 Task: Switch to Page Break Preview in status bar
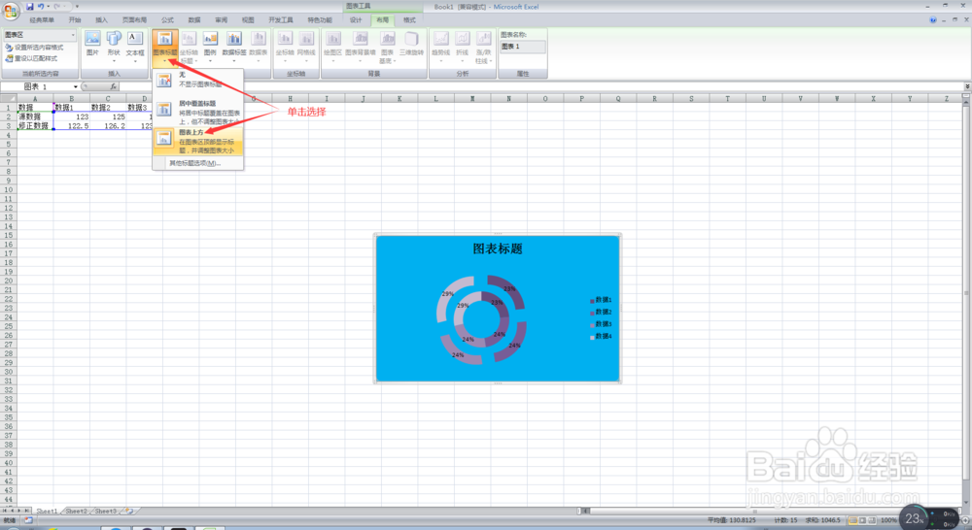click(x=872, y=520)
